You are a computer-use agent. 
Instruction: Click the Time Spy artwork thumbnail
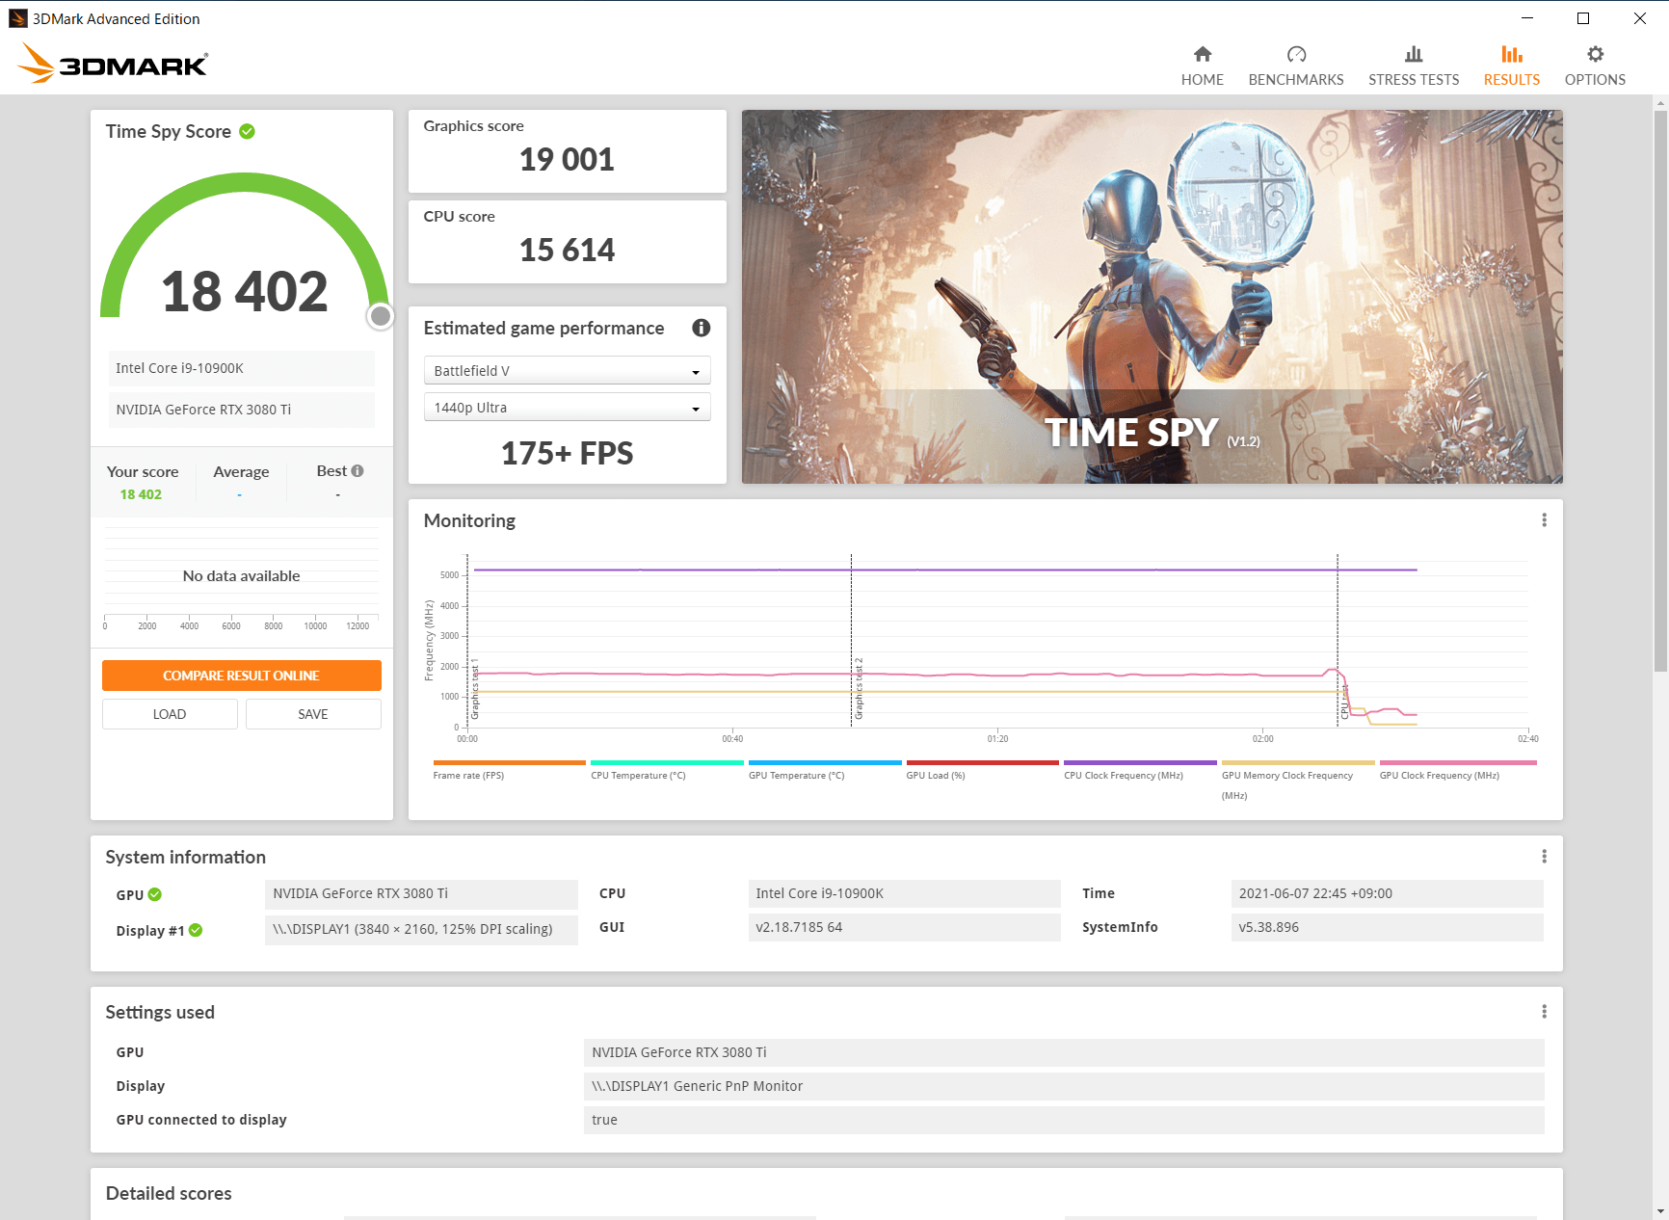coord(1152,297)
